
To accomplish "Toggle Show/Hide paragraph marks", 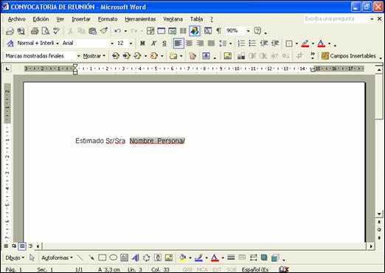I will 218,31.
